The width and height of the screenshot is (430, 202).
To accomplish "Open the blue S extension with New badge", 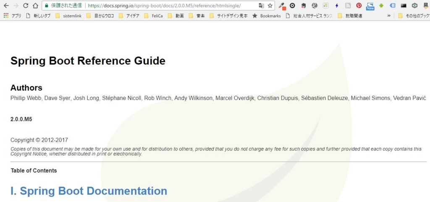I will [370, 6].
